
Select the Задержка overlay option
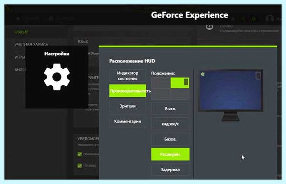click(170, 170)
